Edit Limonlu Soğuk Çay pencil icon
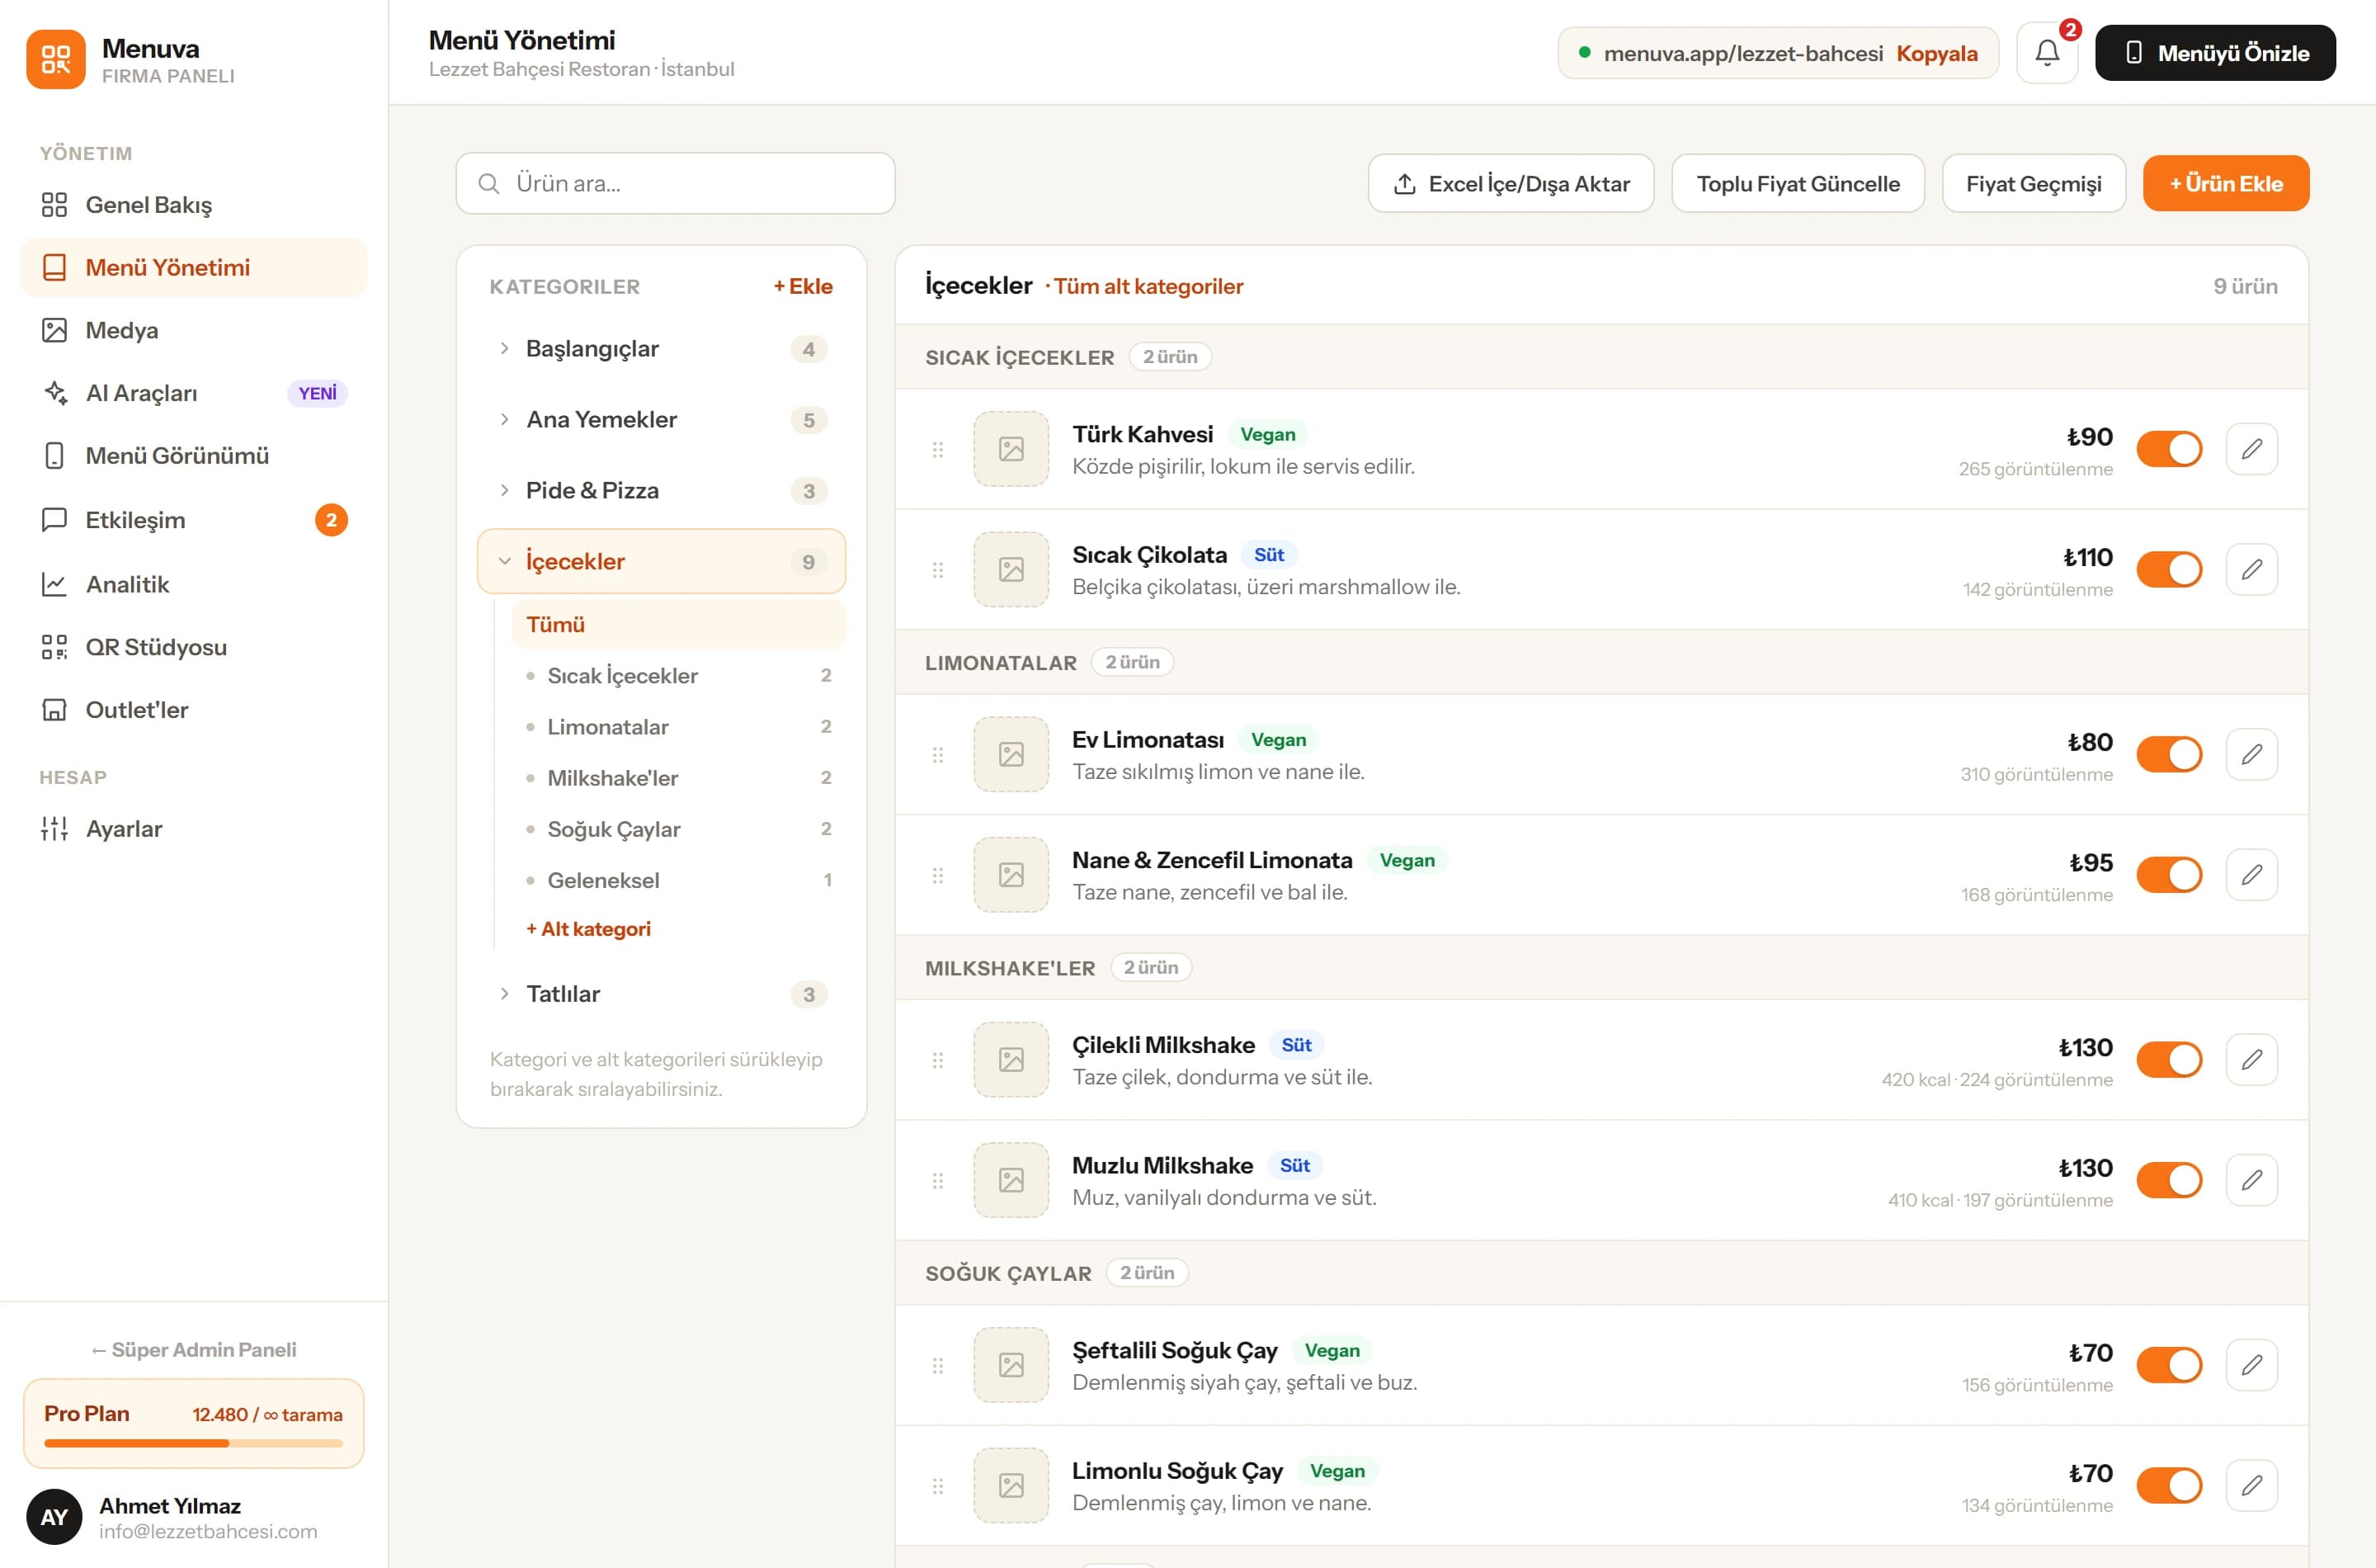This screenshot has height=1568, width=2376. pos(2251,1485)
